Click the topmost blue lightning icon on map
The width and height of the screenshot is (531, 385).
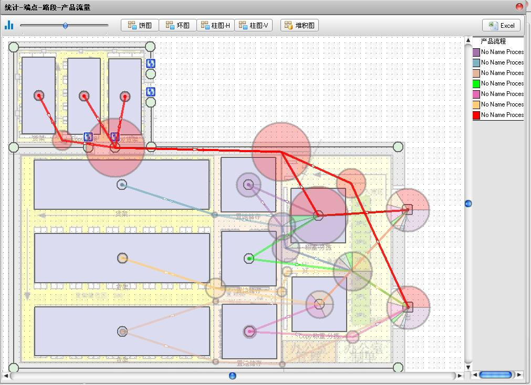pos(151,63)
